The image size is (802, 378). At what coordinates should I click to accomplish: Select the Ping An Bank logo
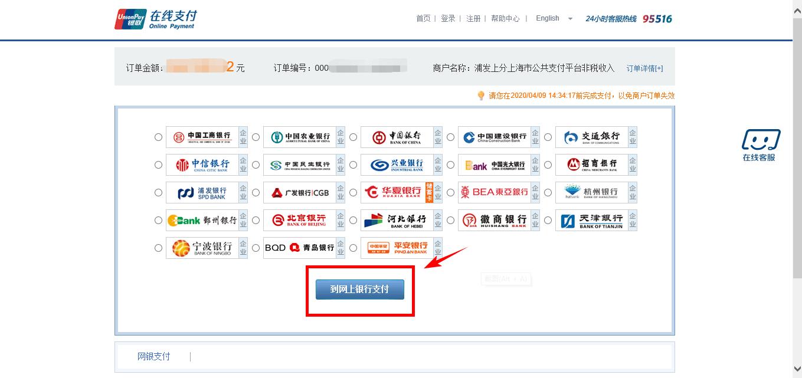[398, 248]
